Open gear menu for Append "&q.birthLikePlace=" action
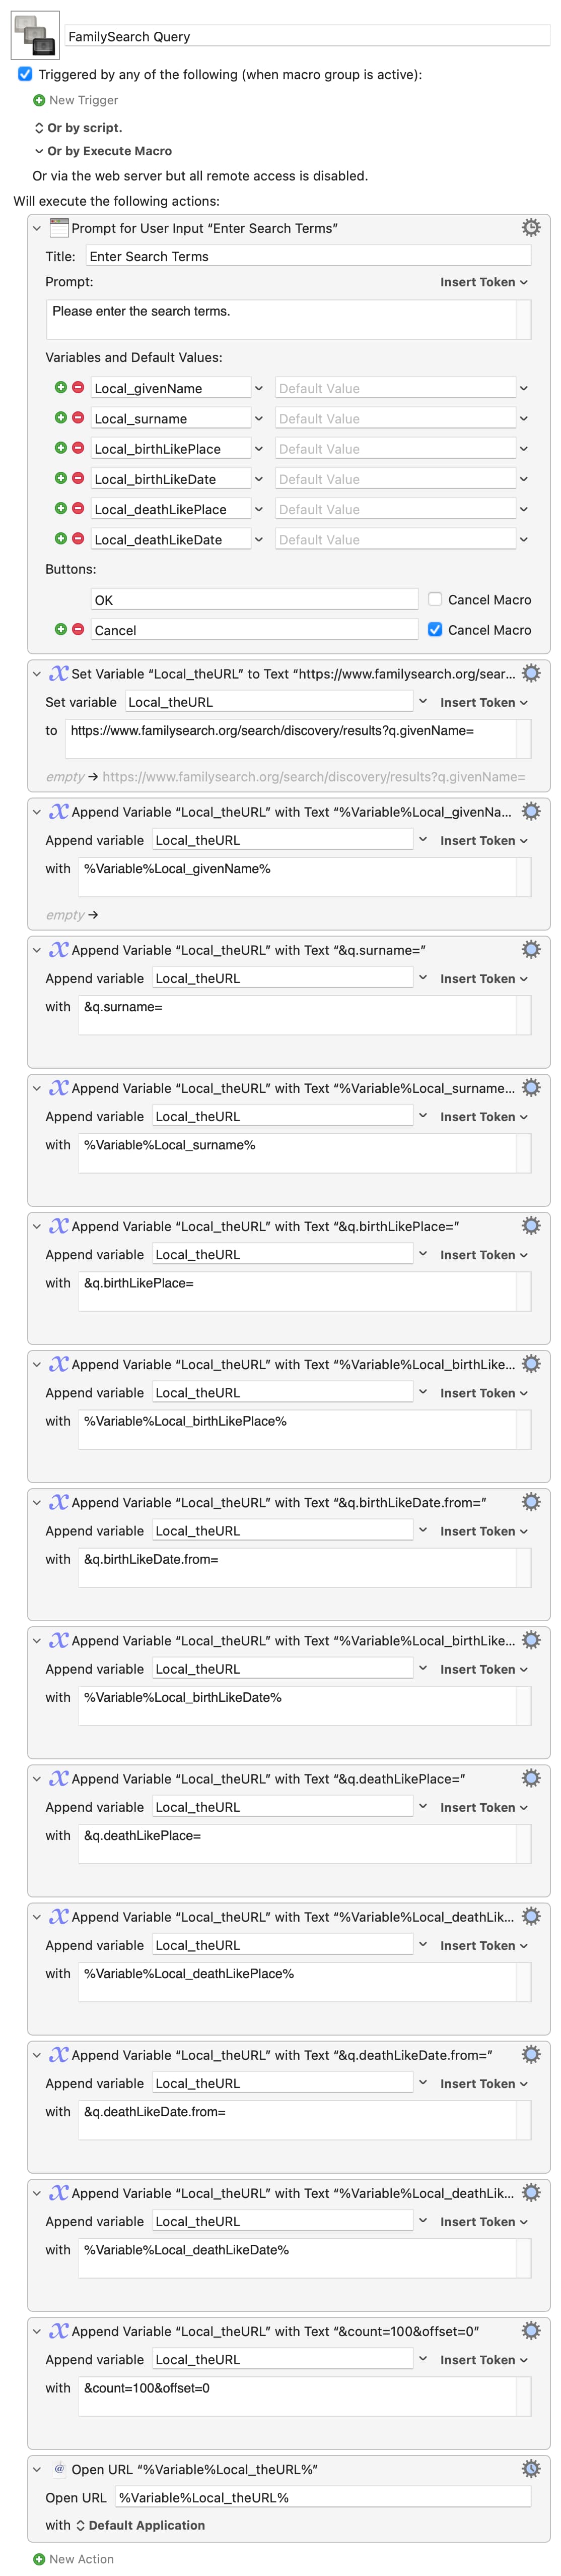The image size is (561, 2576). pos(531,1225)
